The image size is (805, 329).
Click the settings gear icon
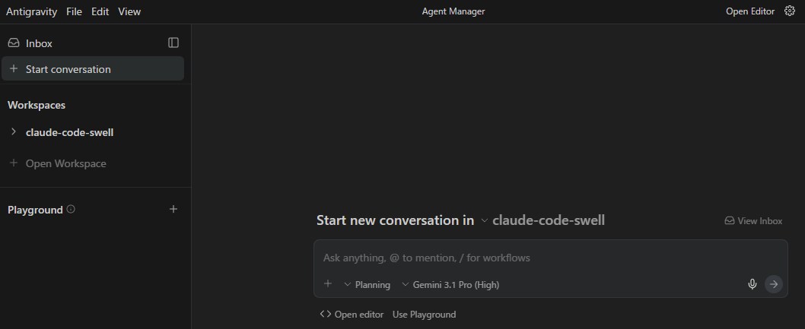[x=789, y=11]
